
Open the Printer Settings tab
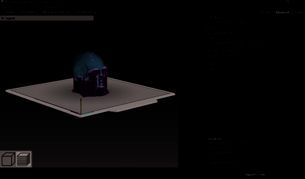point(87,12)
